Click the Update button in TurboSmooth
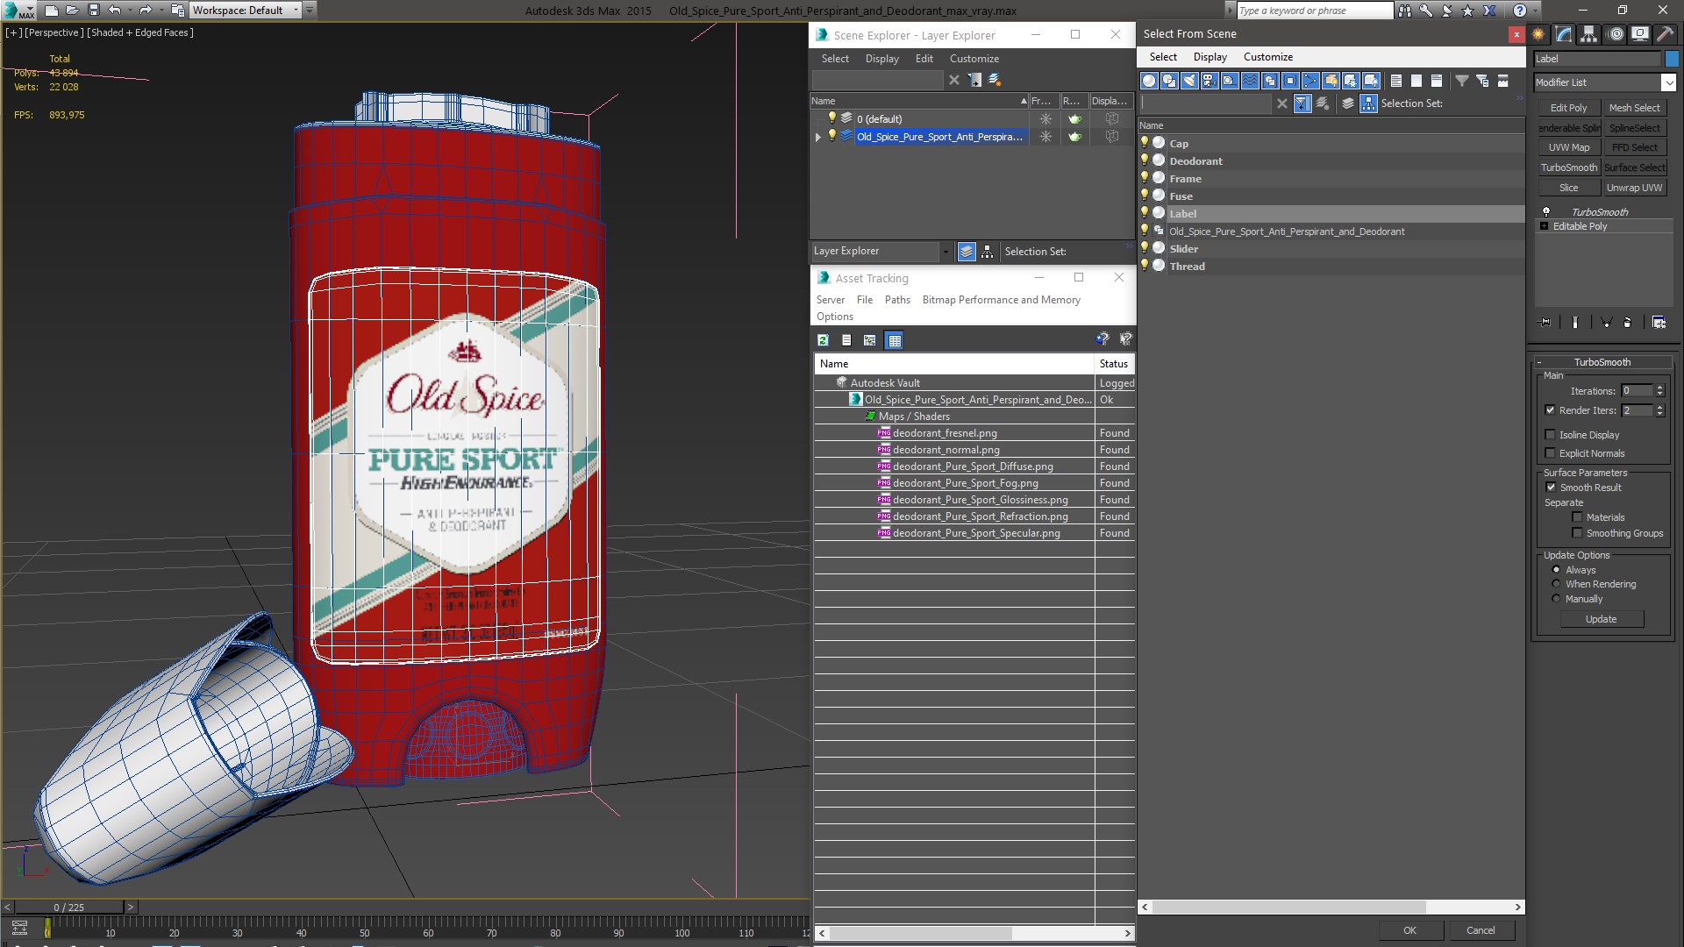The image size is (1684, 947). click(x=1601, y=619)
